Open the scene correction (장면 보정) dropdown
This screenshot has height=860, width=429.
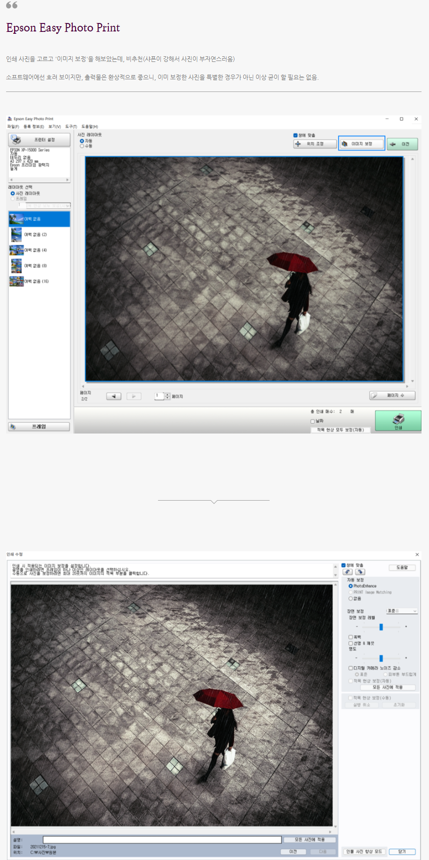click(401, 611)
